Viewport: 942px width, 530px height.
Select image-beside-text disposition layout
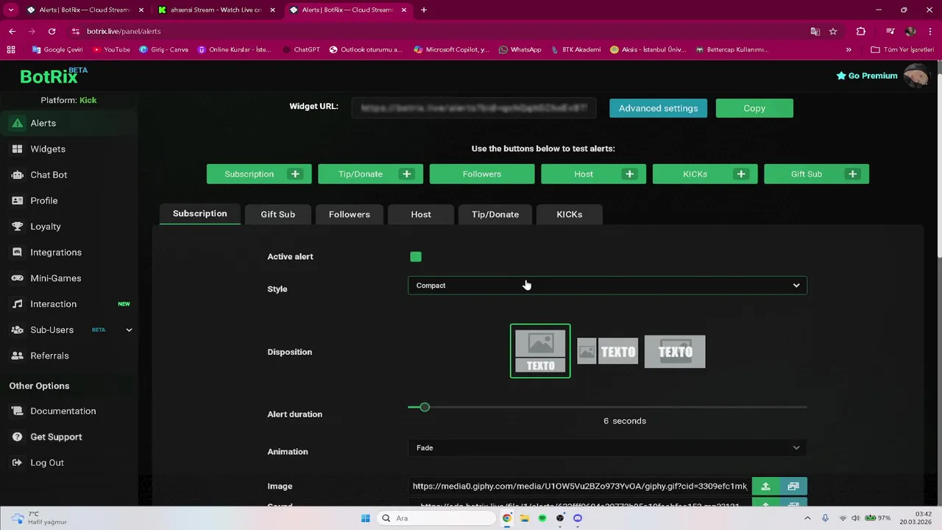tap(607, 352)
